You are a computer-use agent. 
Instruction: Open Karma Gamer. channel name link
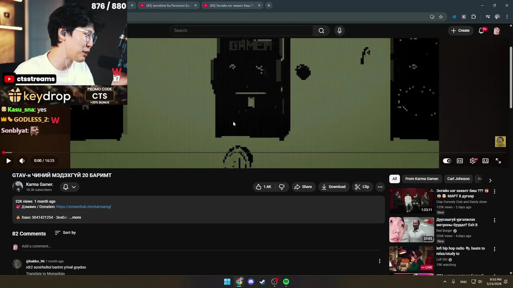coord(40,184)
